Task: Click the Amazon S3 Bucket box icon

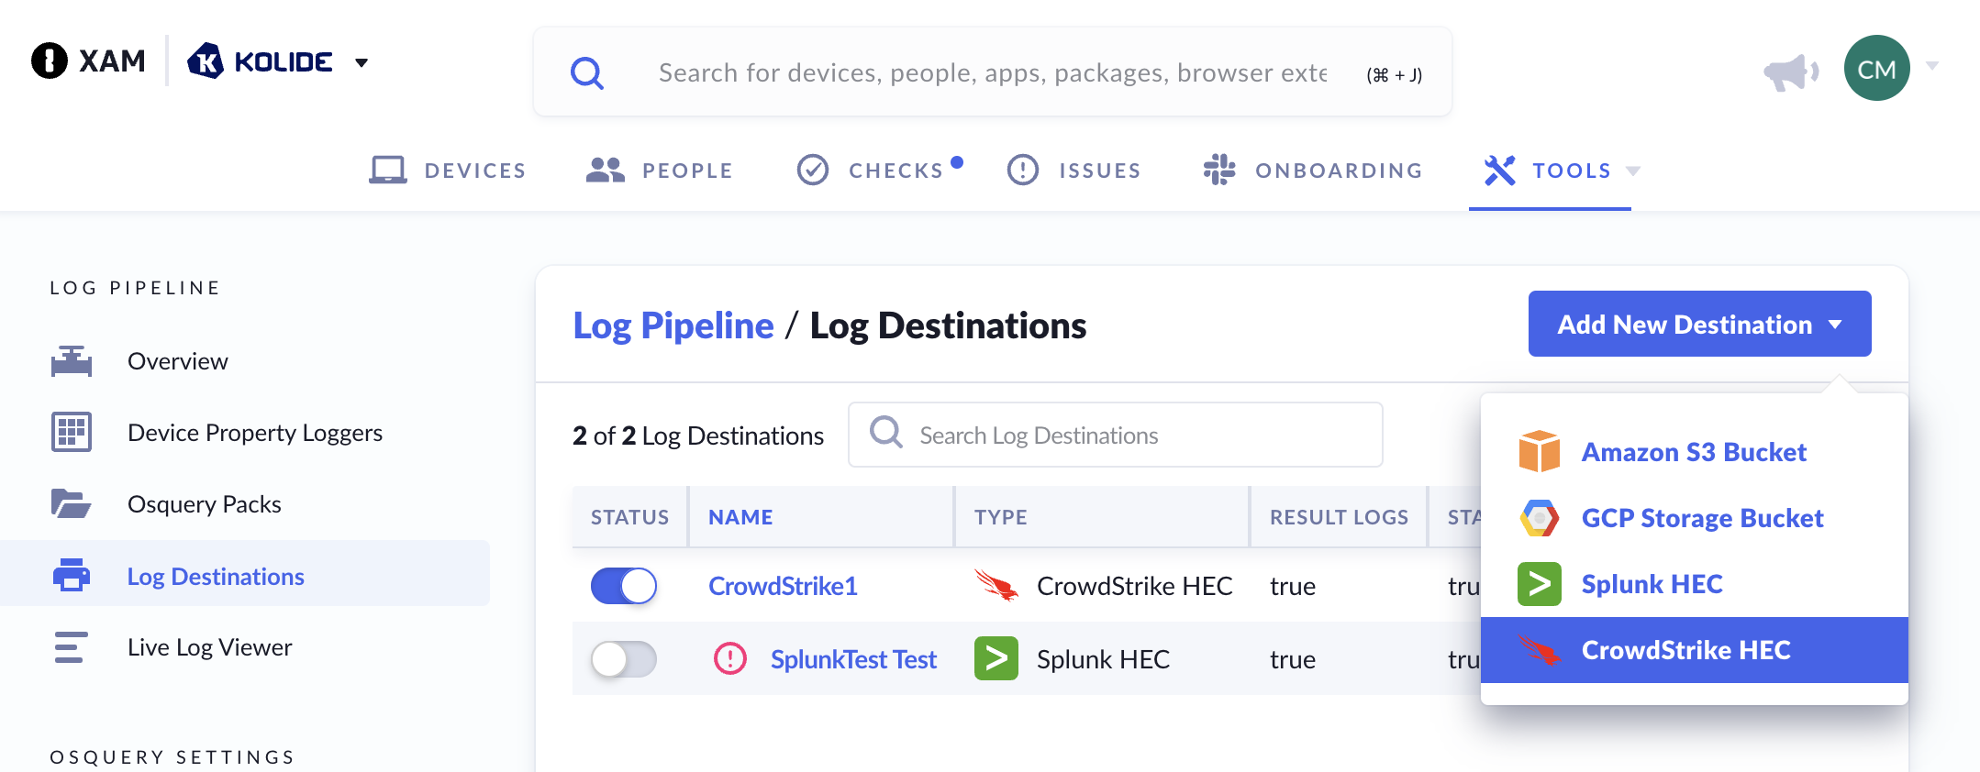Action: [x=1539, y=452]
